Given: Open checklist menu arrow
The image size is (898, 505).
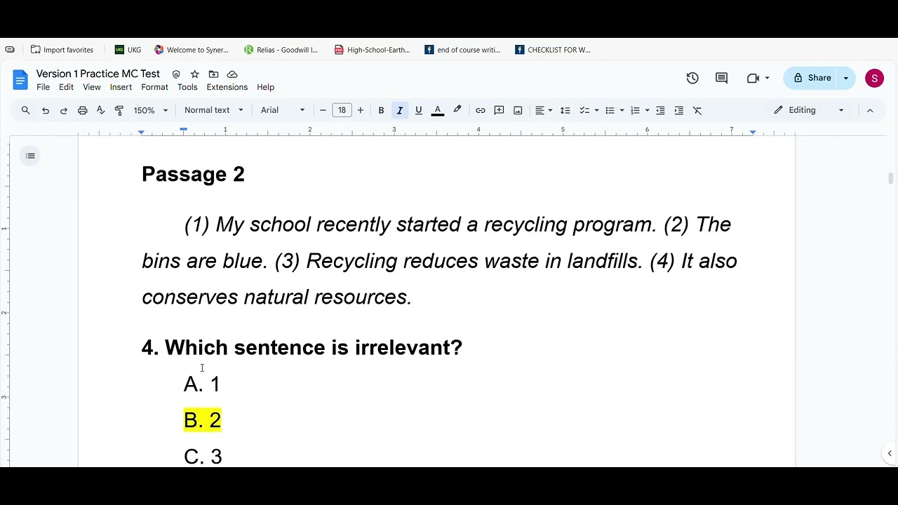Looking at the screenshot, I should point(596,110).
